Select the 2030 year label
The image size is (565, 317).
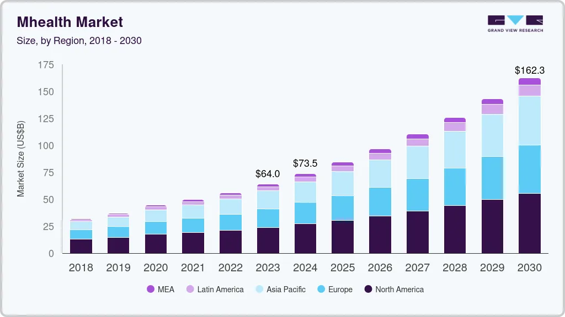530,268
